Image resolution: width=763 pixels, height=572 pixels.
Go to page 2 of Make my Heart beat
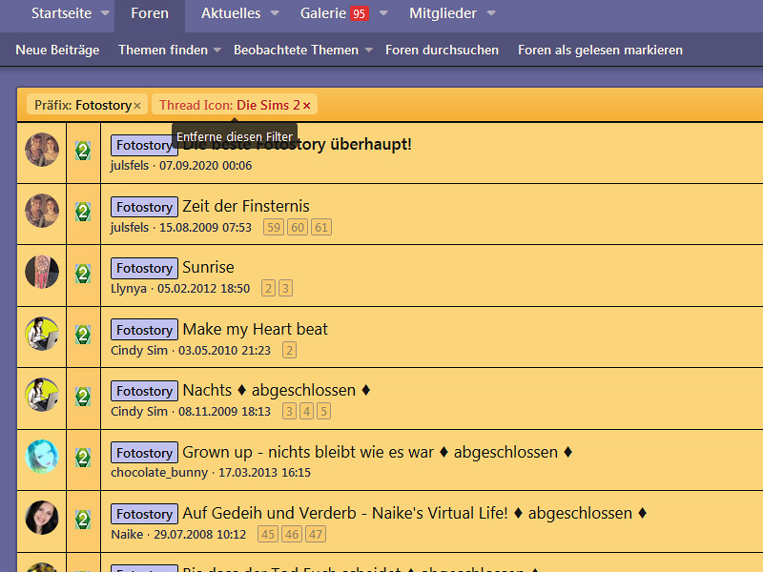pos(290,350)
